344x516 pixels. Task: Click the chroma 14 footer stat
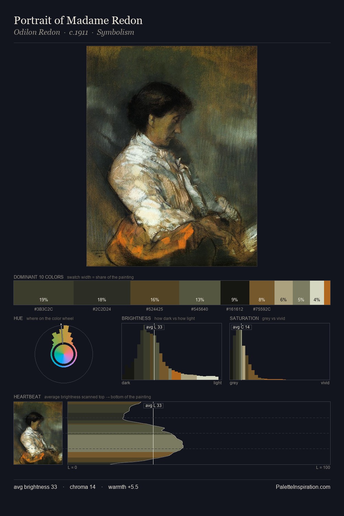click(83, 487)
